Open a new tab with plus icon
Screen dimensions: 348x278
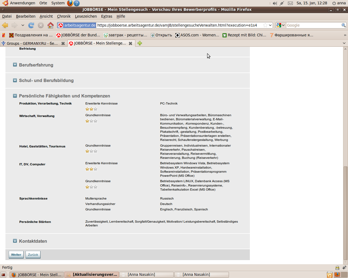140,43
